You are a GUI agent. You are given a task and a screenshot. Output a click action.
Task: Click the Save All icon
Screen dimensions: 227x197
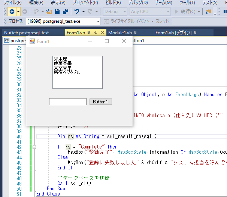(66, 12)
